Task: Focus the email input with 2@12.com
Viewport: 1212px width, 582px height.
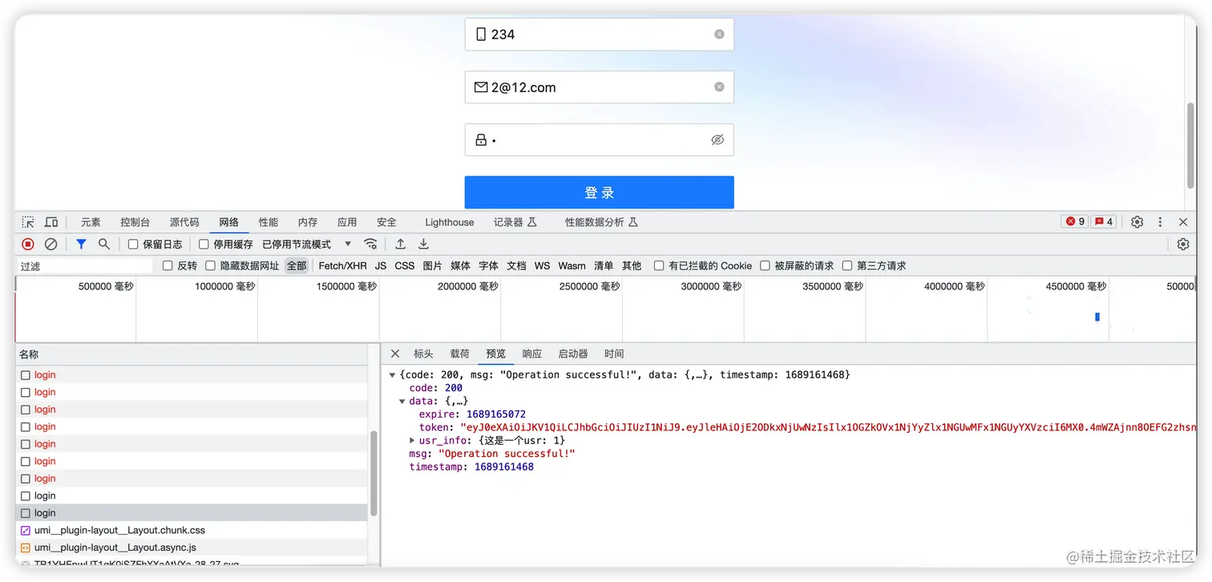Action: coord(600,87)
